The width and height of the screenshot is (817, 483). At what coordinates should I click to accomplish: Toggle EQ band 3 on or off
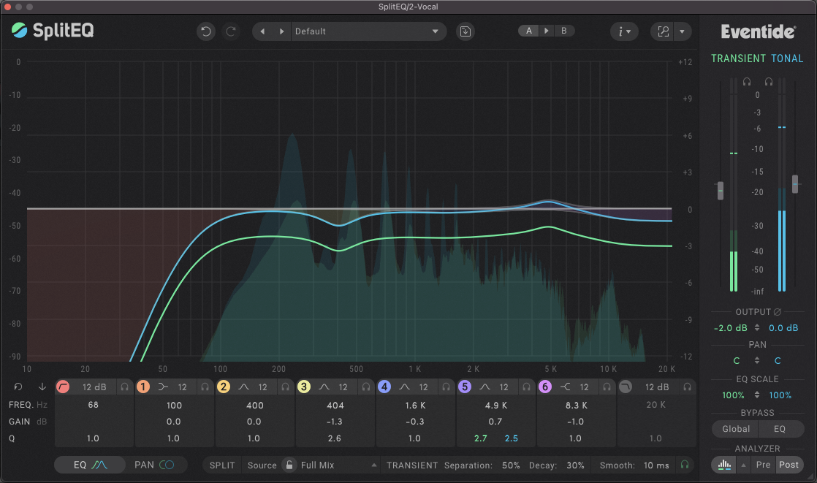304,387
